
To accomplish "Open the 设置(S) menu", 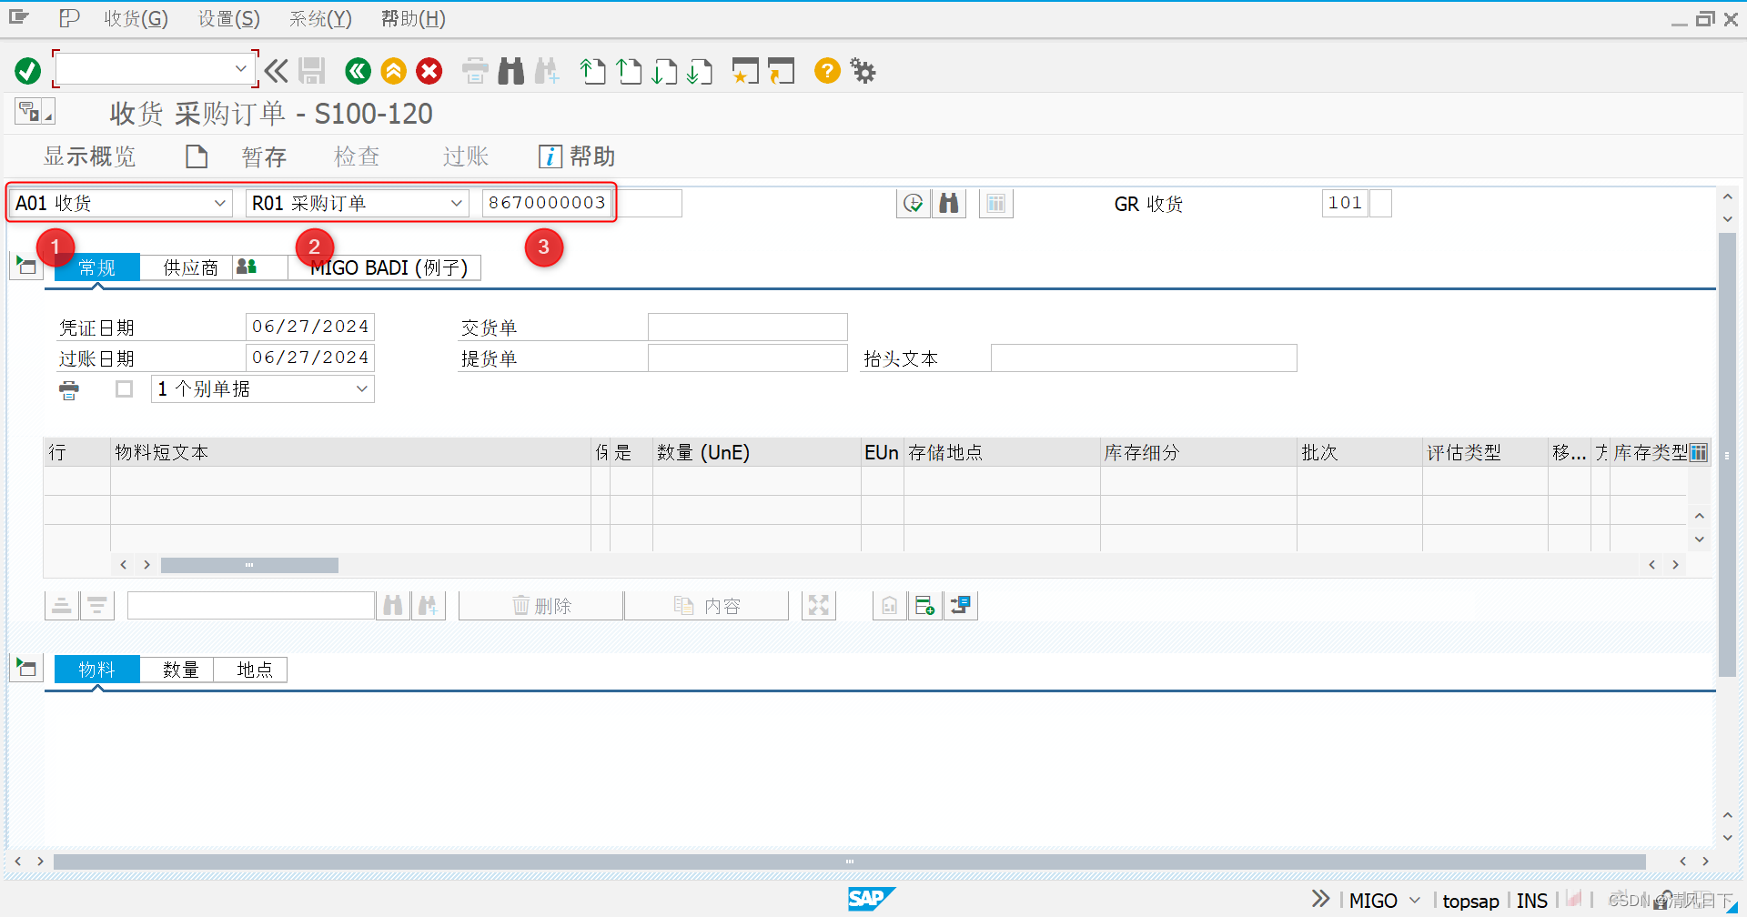I will point(229,18).
